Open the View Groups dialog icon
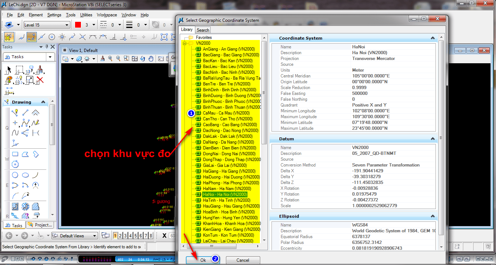This screenshot has width=496, height=265. [105, 236]
